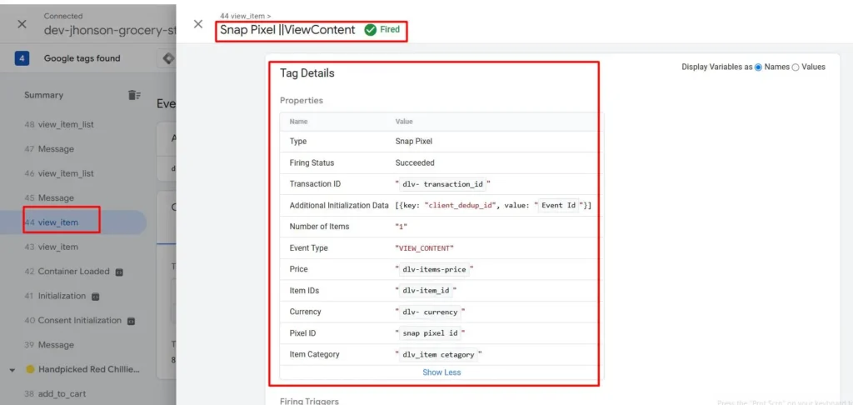The height and width of the screenshot is (405, 853).
Task: Click the Type value Snap Pixel
Action: click(413, 142)
